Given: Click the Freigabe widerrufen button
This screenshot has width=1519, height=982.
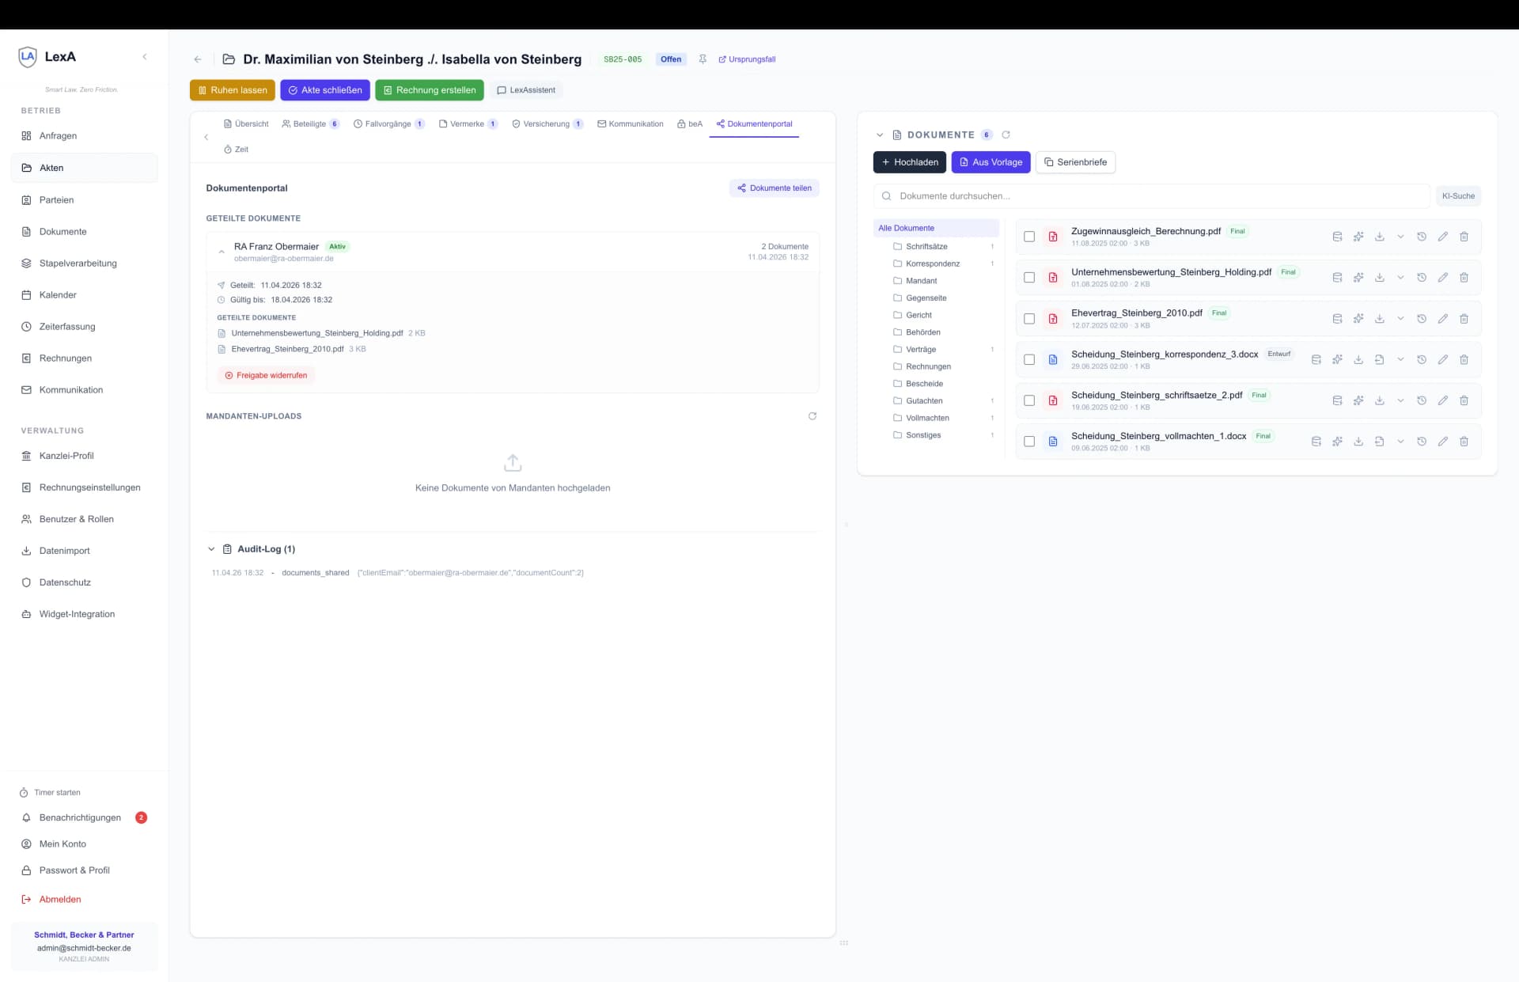Looking at the screenshot, I should point(266,376).
